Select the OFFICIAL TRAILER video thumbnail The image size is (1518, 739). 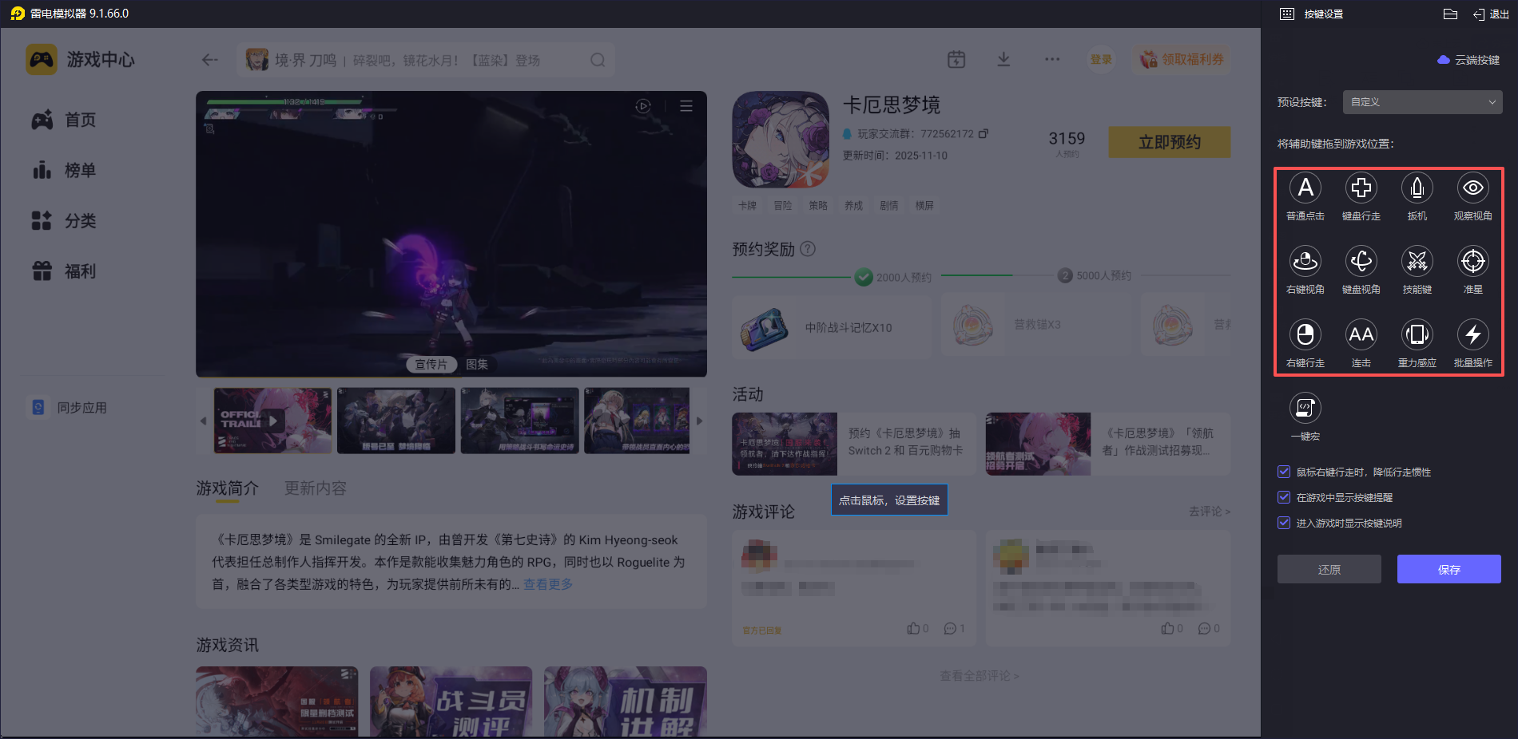(272, 421)
